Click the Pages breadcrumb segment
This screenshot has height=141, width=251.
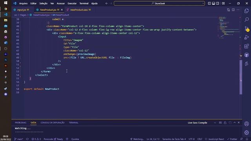click(23, 15)
